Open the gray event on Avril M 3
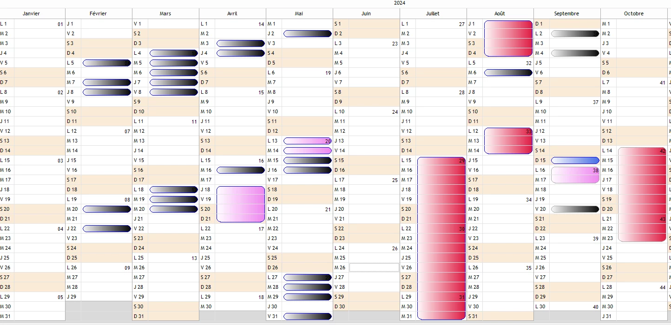671x325 pixels. point(241,43)
